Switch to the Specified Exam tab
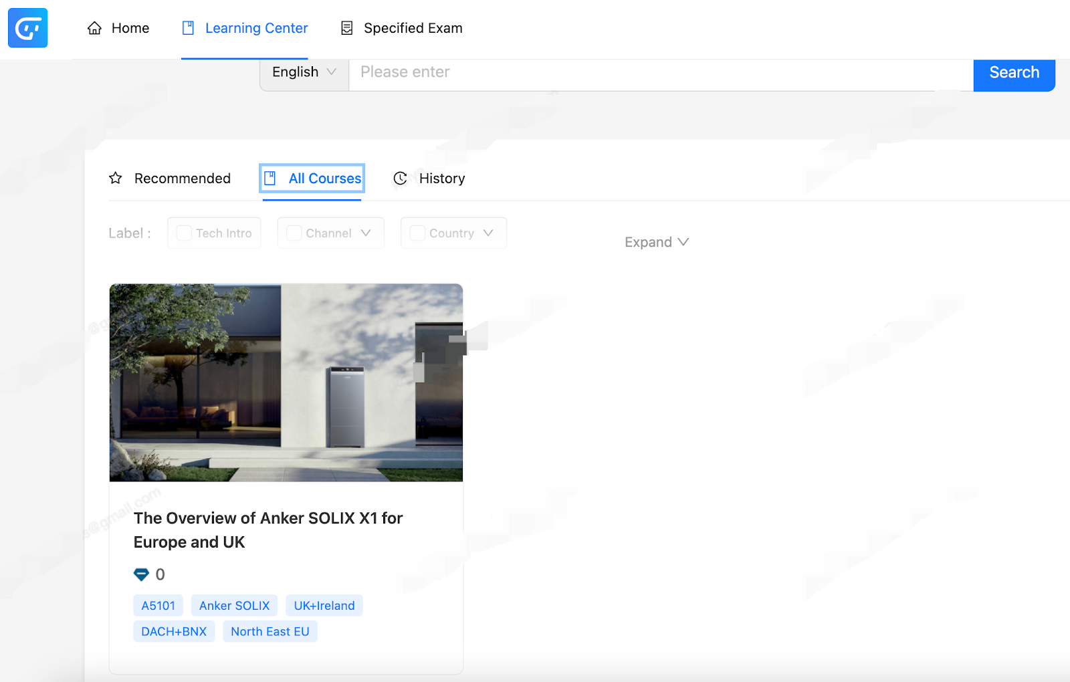 click(413, 28)
